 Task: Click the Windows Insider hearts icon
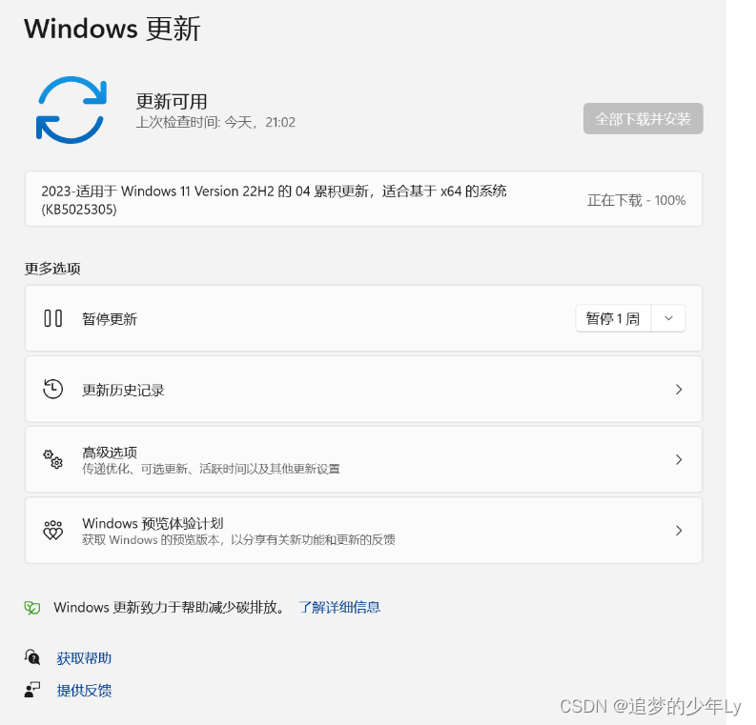coord(53,531)
